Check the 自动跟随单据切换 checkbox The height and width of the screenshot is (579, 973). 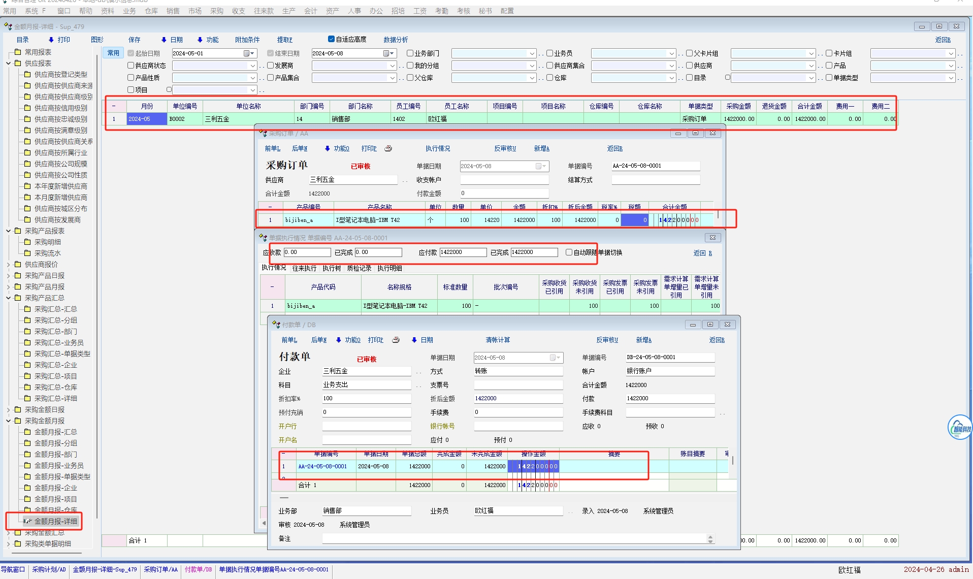pyautogui.click(x=569, y=252)
